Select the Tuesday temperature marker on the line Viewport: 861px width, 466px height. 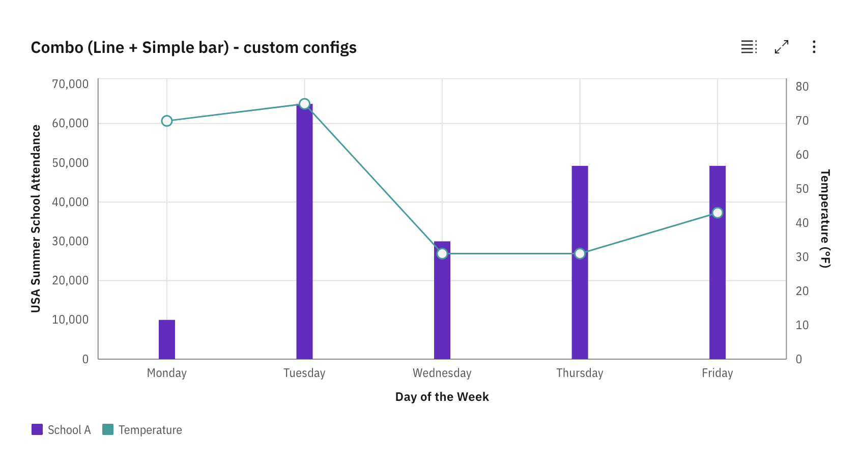304,103
